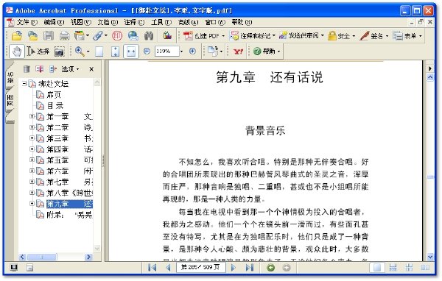
Task: Open the 文件 menu
Action: click(27, 22)
